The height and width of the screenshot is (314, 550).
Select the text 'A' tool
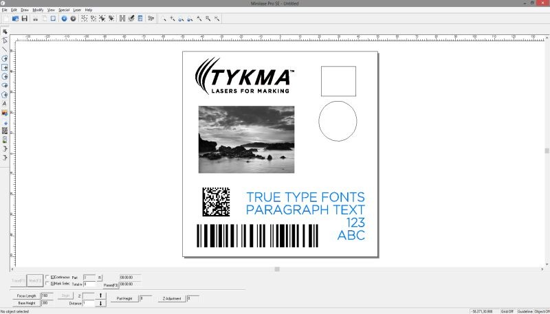pyautogui.click(x=5, y=104)
